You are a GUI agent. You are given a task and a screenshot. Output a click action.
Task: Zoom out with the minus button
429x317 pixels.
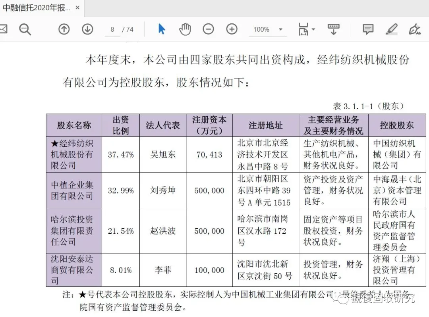(208, 29)
